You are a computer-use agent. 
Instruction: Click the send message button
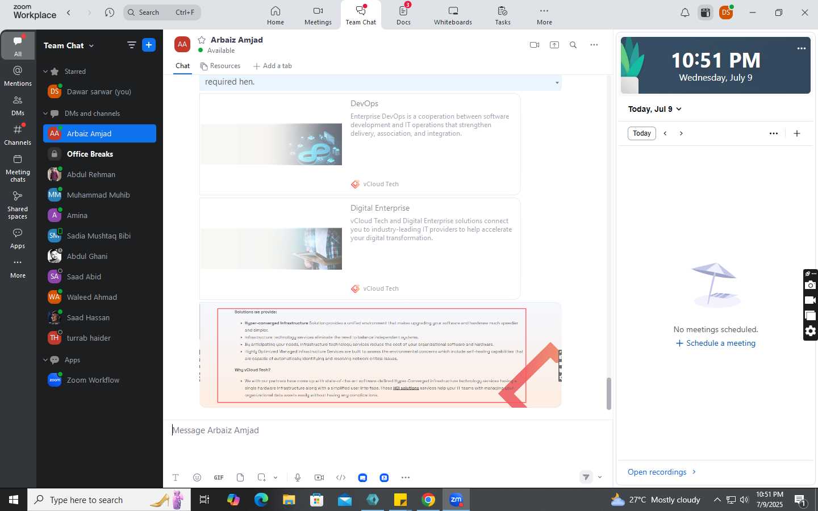(x=586, y=477)
